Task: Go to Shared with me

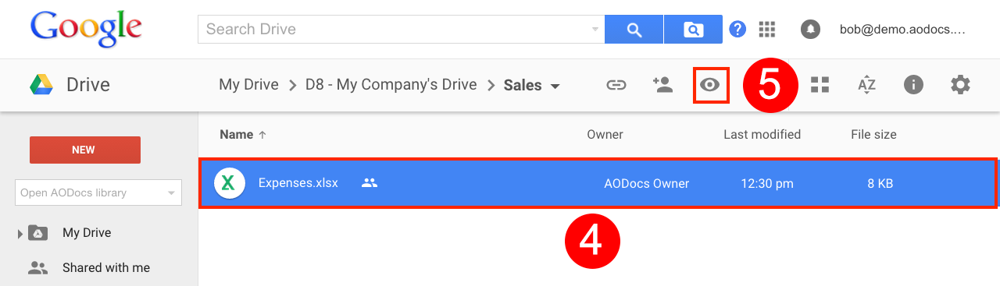Action: click(106, 267)
